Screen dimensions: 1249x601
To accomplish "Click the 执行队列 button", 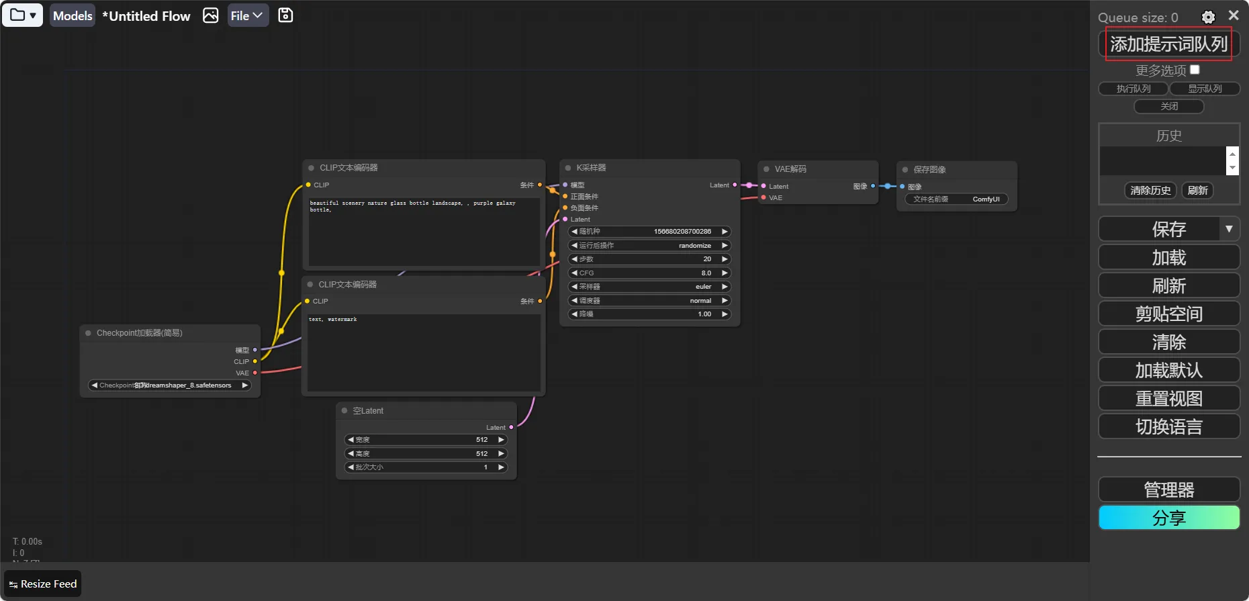I will (1134, 89).
